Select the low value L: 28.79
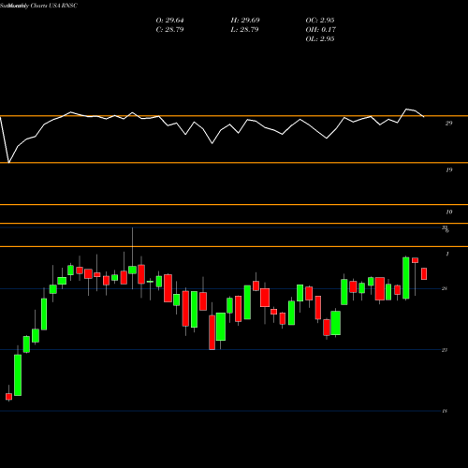 click(x=244, y=30)
